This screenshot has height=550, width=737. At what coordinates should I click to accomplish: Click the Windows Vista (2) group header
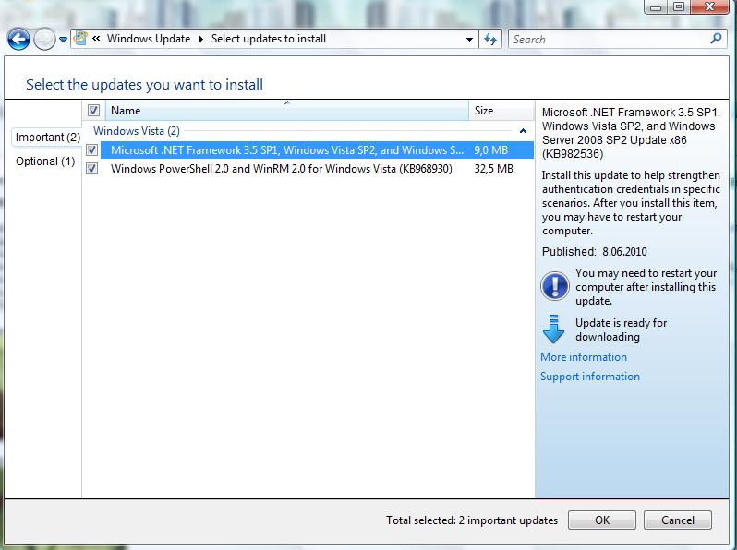(137, 130)
